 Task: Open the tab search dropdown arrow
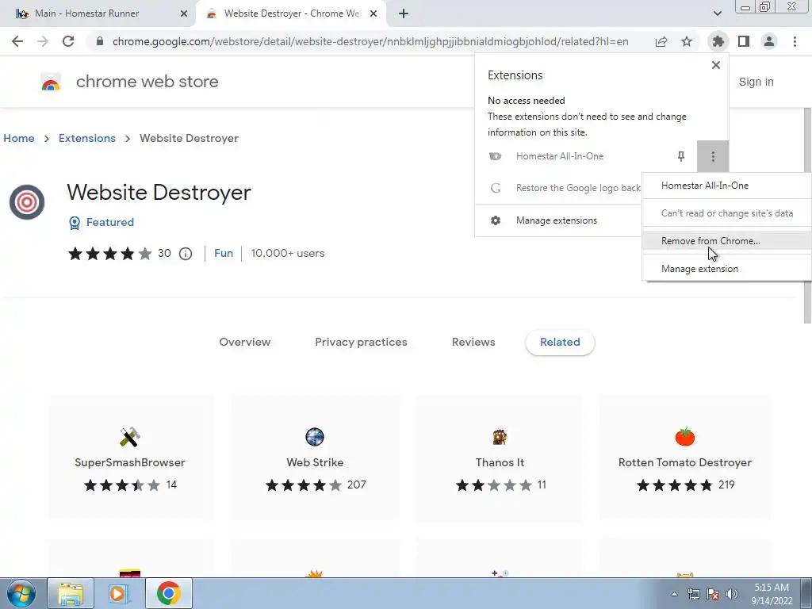tap(717, 13)
